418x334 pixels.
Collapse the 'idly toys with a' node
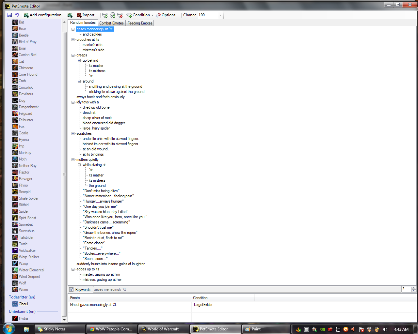coord(73,102)
